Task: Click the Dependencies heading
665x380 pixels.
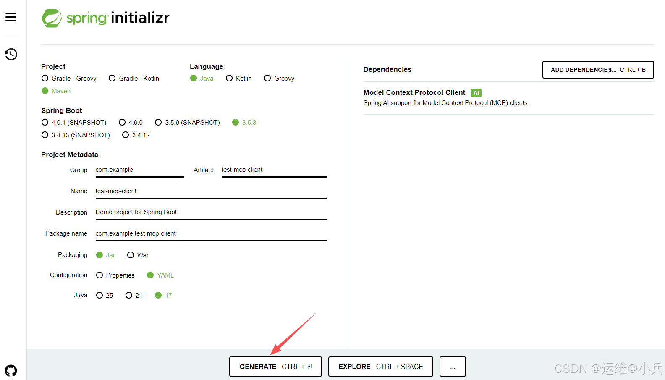Action: click(387, 69)
